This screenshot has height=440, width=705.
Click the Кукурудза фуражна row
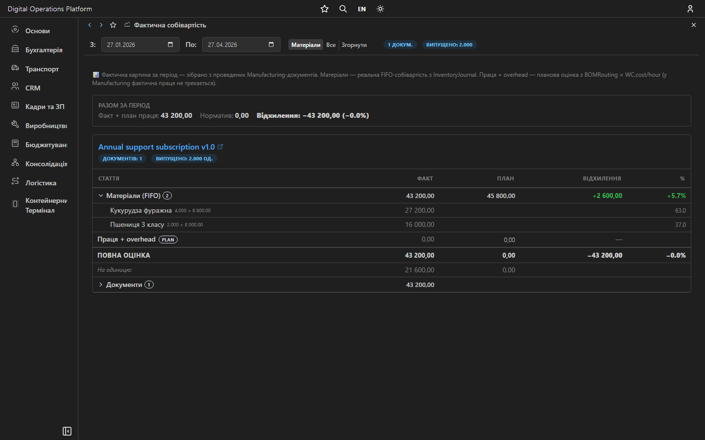click(392, 210)
